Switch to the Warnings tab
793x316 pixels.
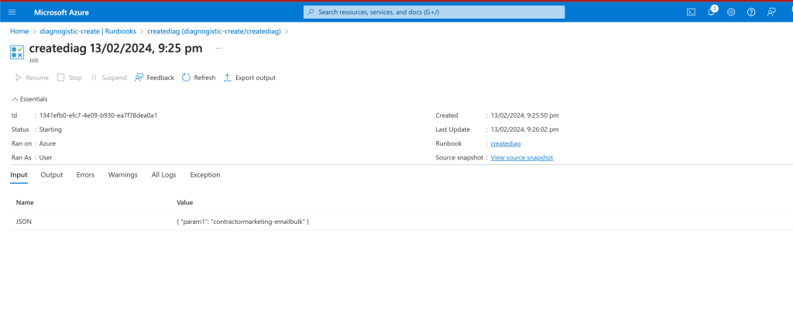123,175
